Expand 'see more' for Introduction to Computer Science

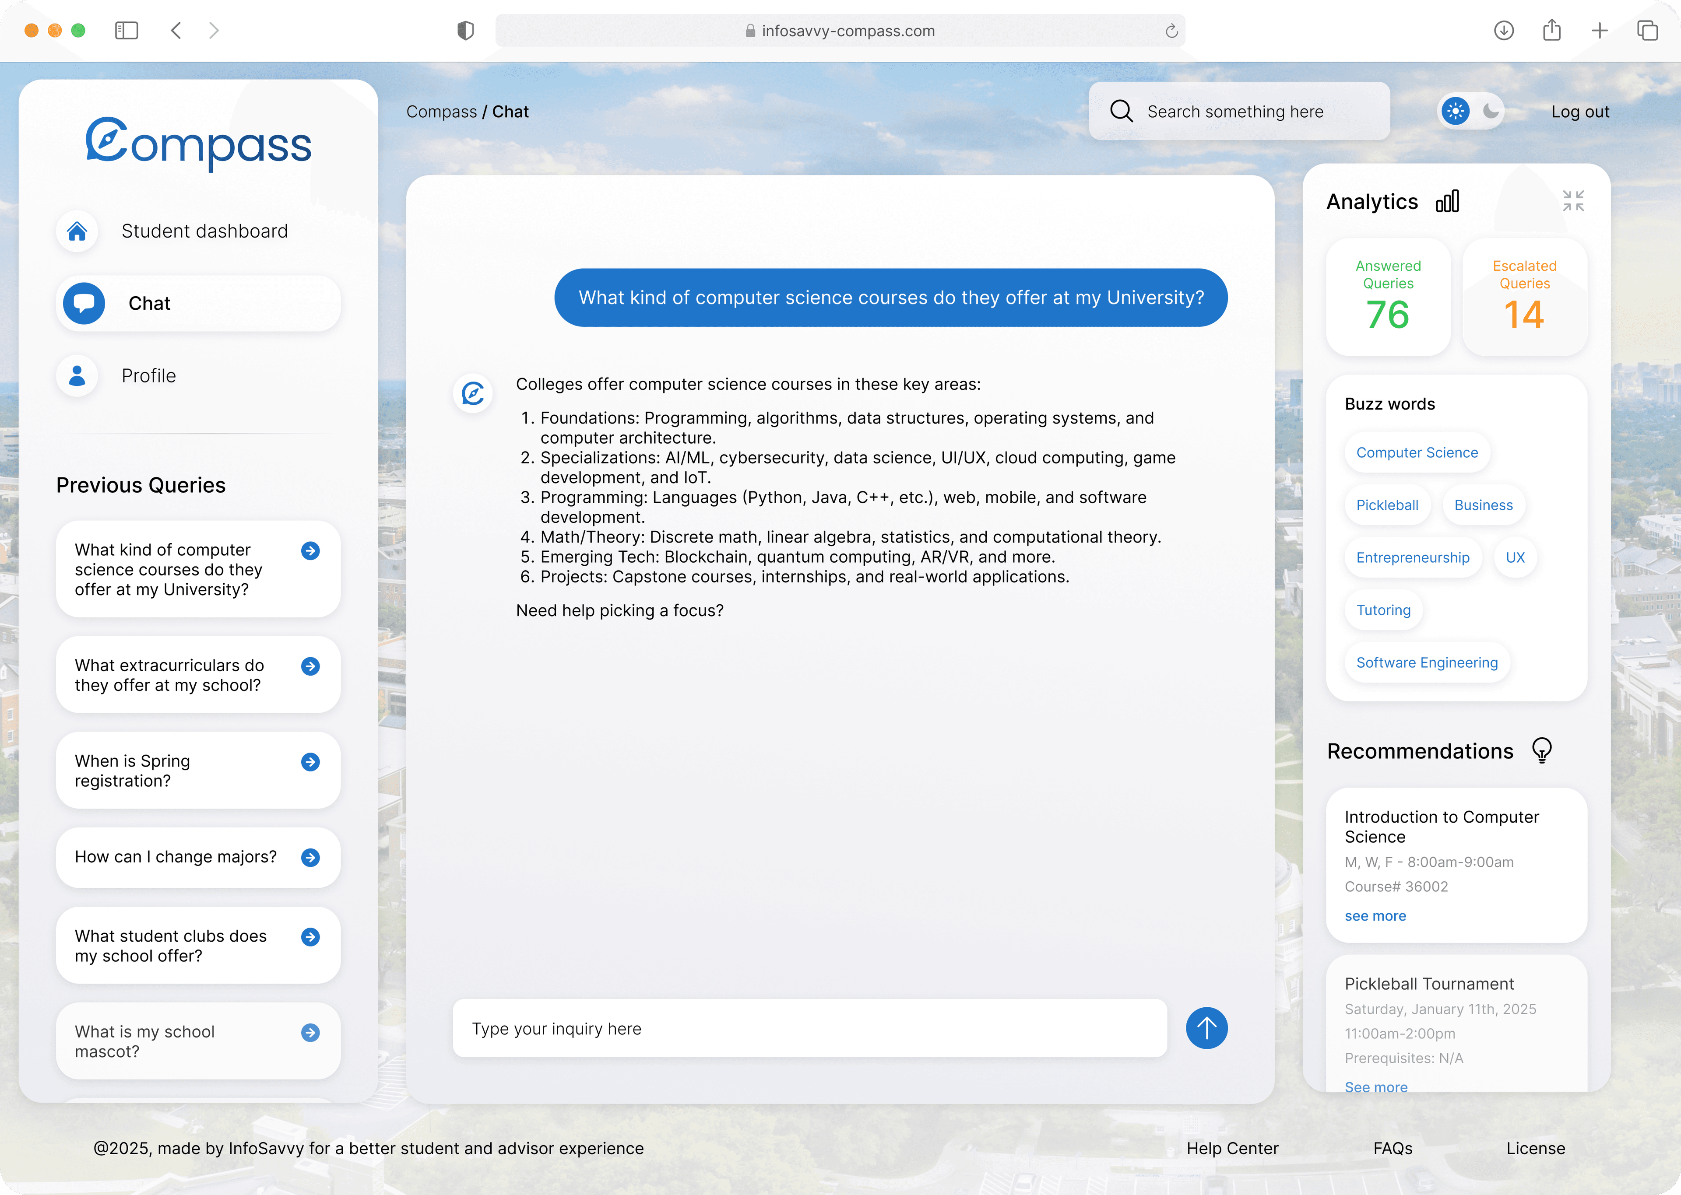(x=1375, y=916)
